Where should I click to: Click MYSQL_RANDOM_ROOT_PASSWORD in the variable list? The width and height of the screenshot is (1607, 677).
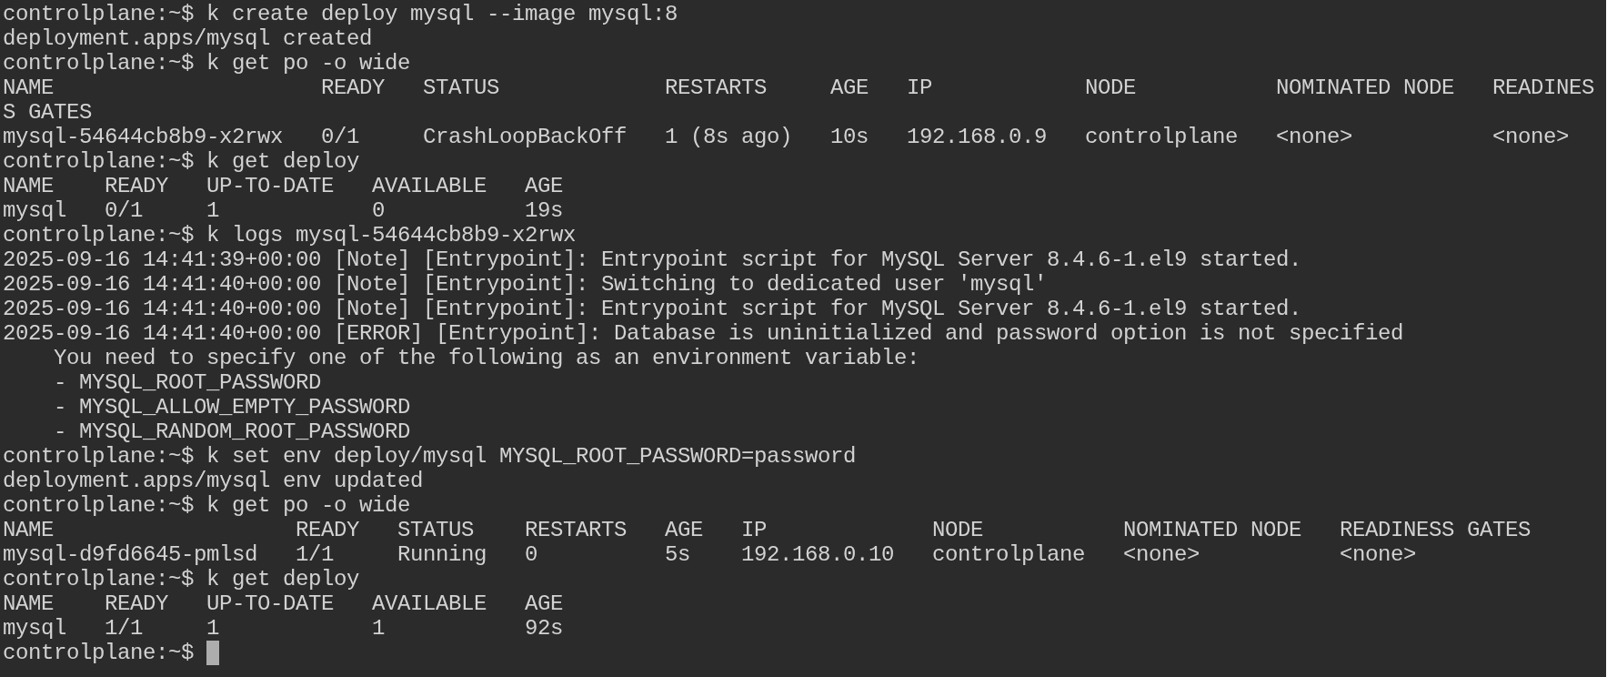tap(244, 431)
